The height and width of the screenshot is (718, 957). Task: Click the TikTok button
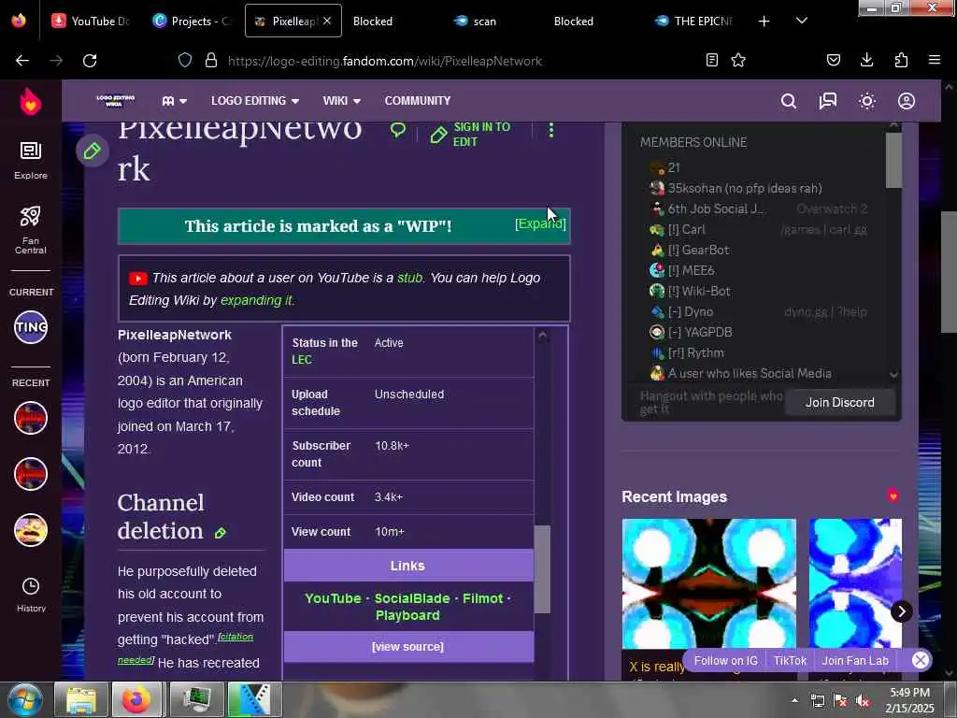tap(790, 661)
